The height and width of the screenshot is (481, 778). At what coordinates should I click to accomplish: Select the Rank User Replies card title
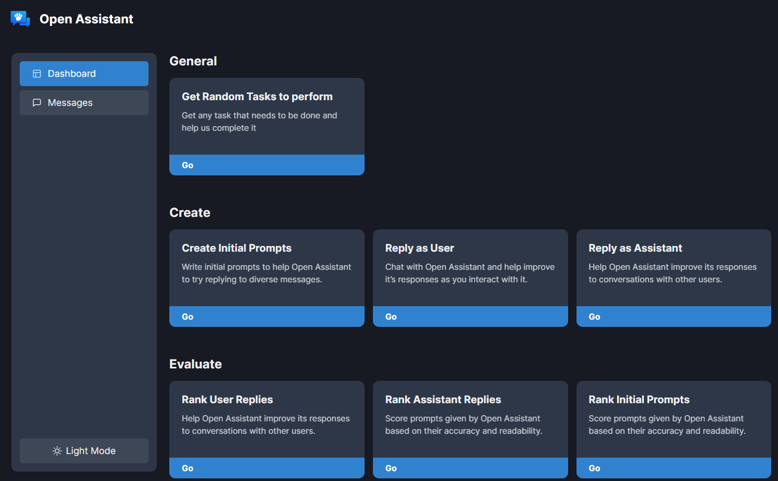coord(227,400)
